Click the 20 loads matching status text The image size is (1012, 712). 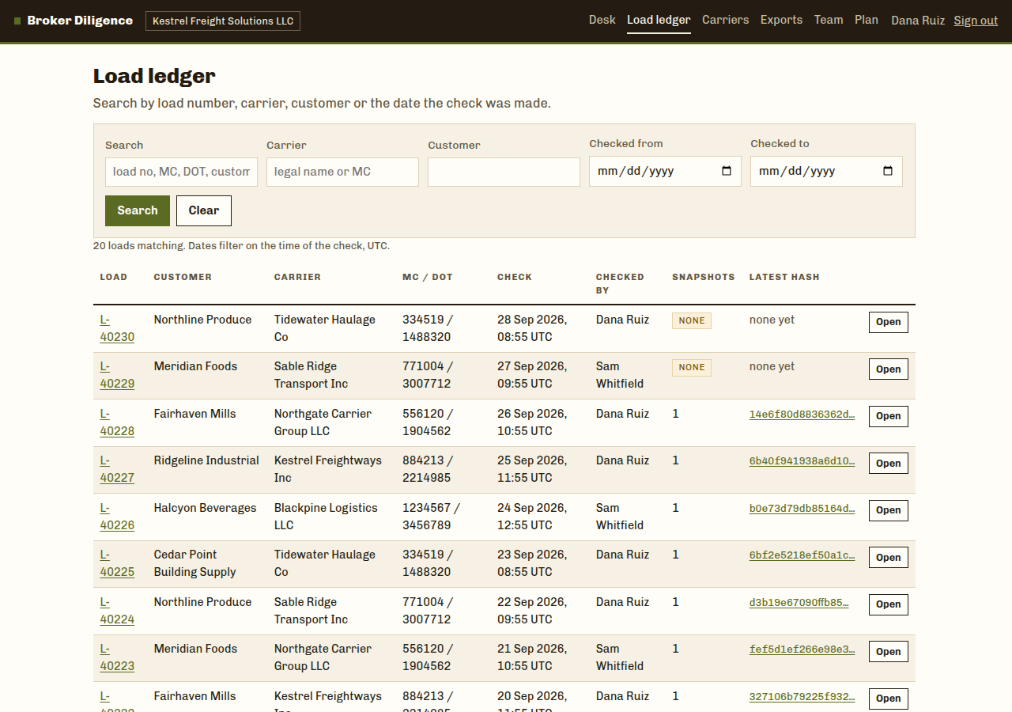(241, 246)
